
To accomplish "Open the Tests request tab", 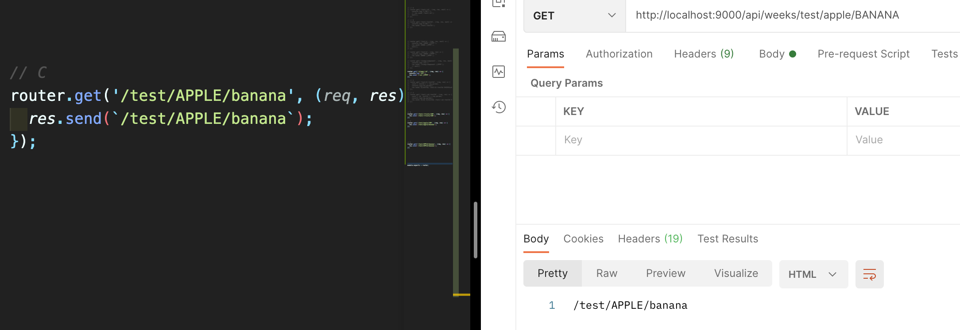I will click(945, 54).
